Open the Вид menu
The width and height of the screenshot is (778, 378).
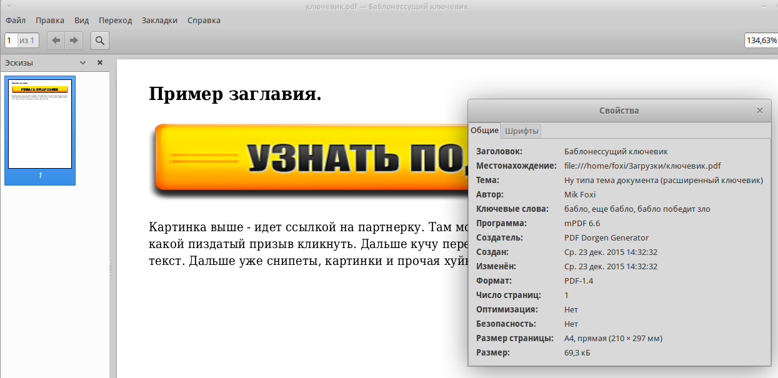81,20
